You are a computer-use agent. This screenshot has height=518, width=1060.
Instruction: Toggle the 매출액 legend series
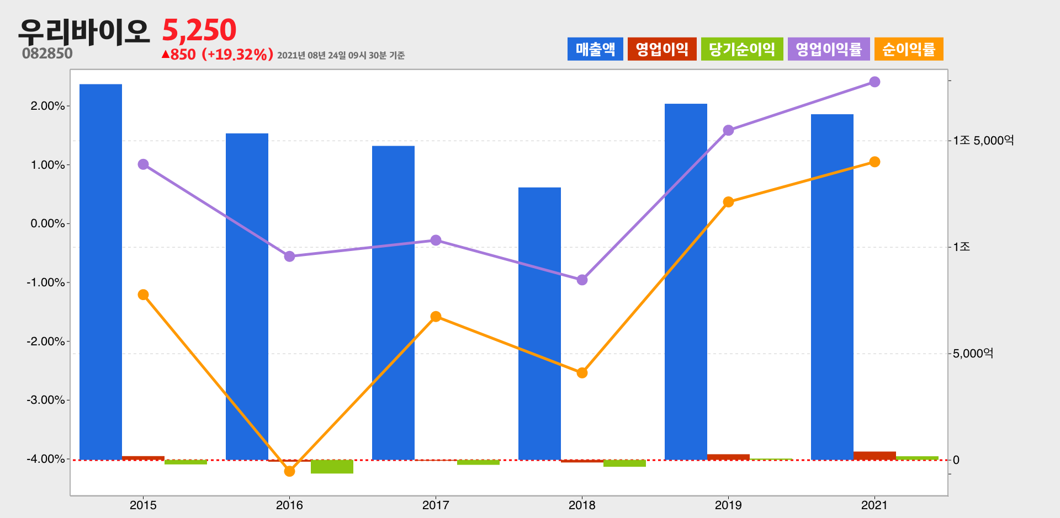point(595,49)
